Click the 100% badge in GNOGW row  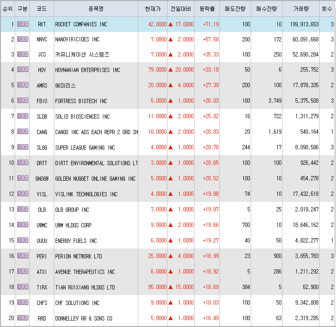23,178
